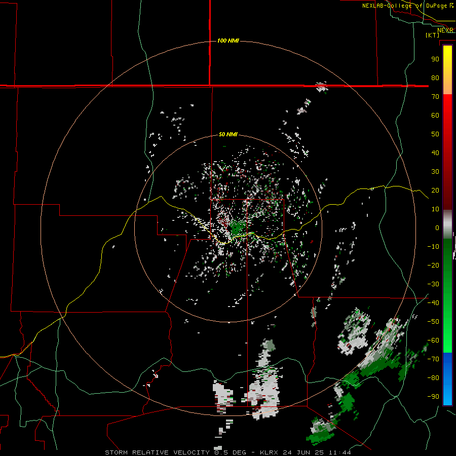This screenshot has width=456, height=456.
Task: Click the -40 scale label
Action: [433, 303]
